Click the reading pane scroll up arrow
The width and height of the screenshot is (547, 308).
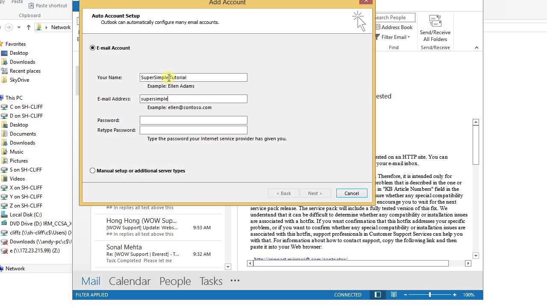476,122
